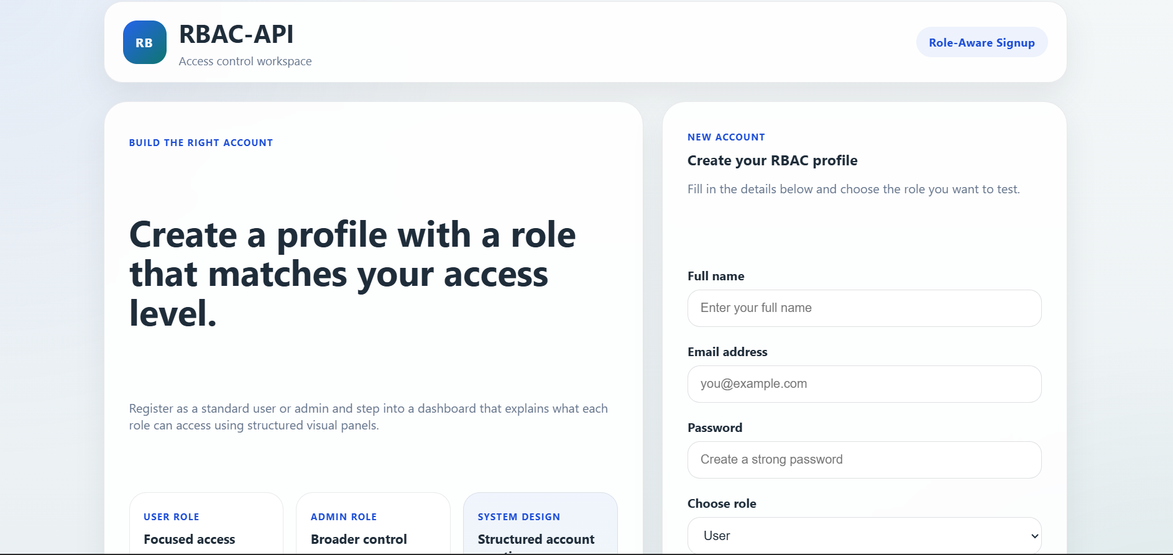Click the Full name label
Viewport: 1173px width, 555px height.
(715, 276)
